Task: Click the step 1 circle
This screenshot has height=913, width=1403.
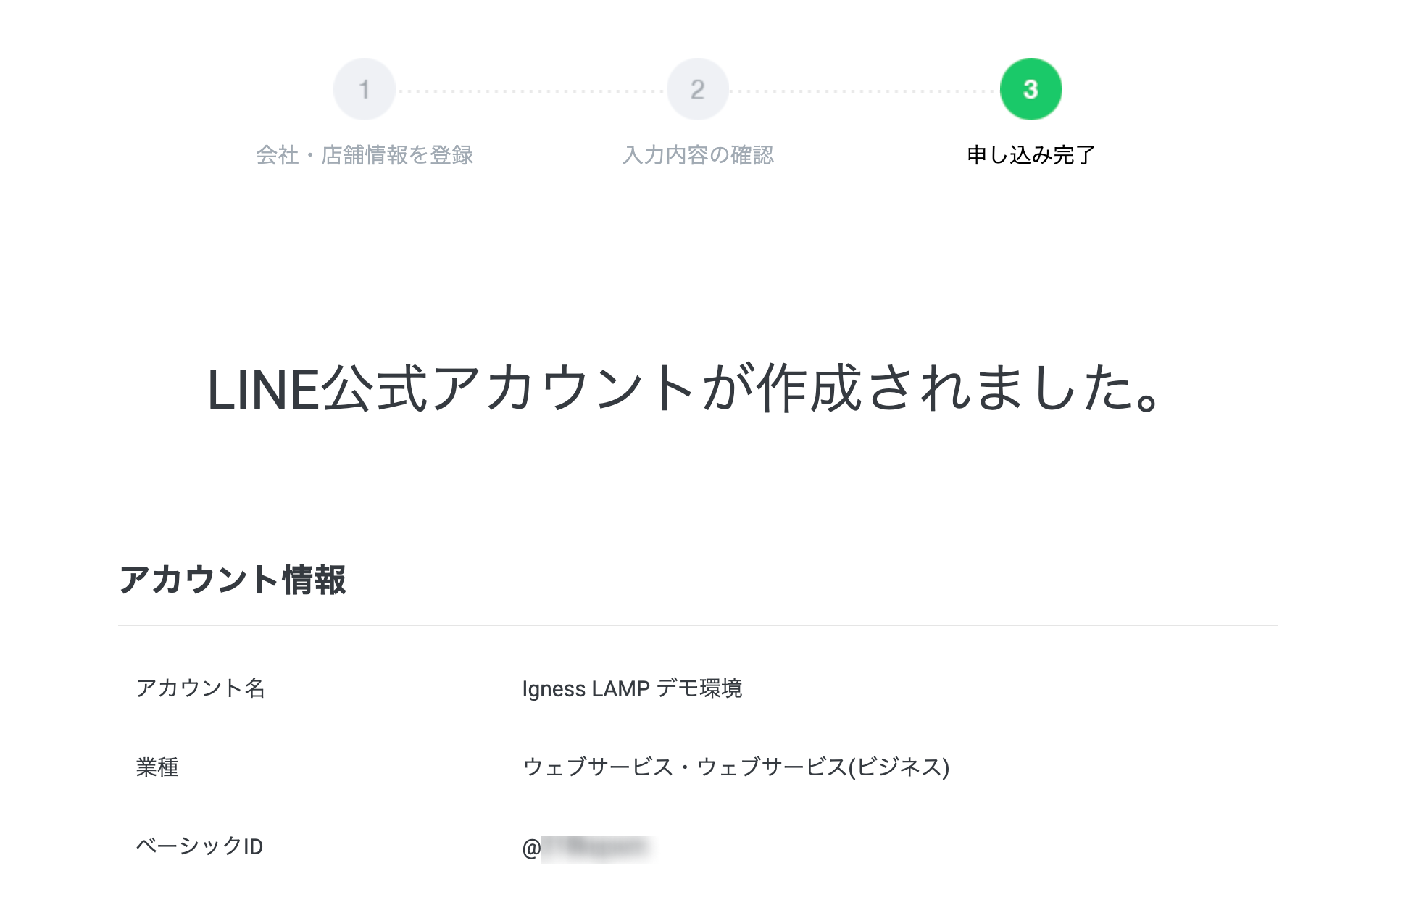Action: [364, 89]
